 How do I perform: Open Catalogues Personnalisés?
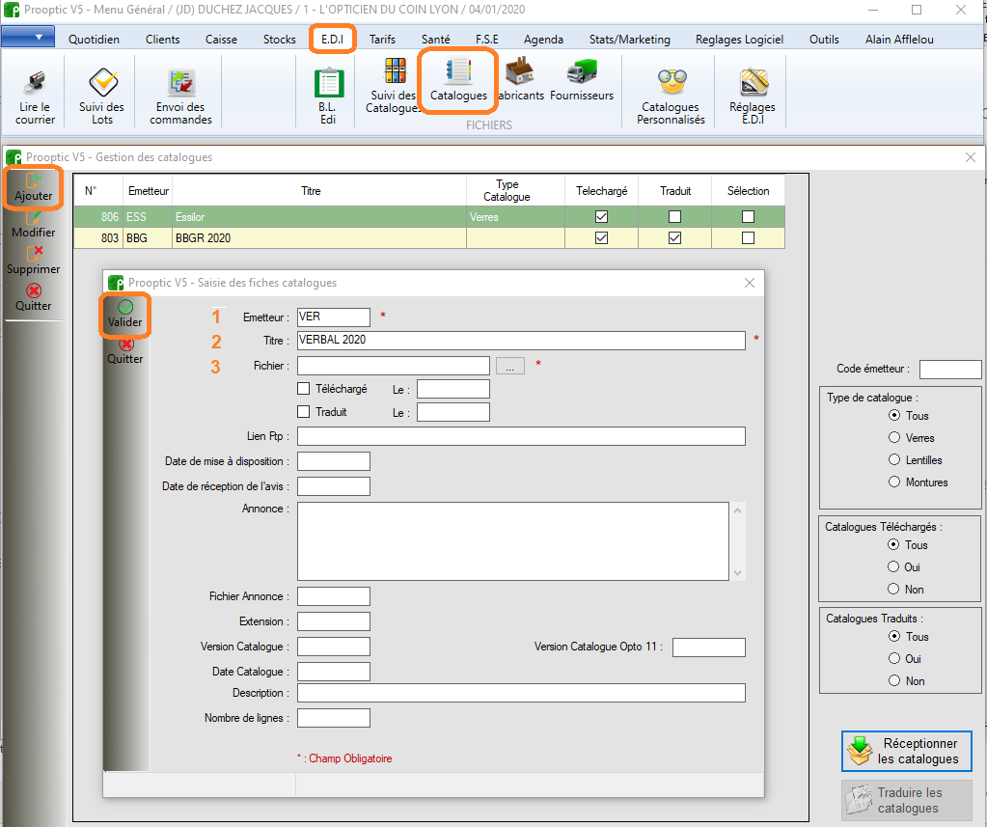pyautogui.click(x=671, y=96)
